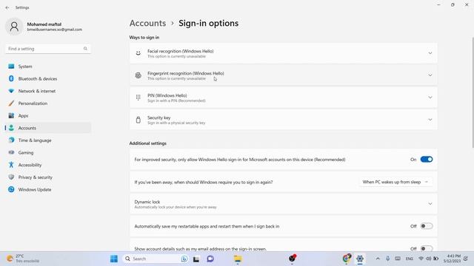Click 'Additional settings' heading

[x=148, y=143]
